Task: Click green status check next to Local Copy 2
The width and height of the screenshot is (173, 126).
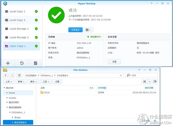Action: click(36, 20)
